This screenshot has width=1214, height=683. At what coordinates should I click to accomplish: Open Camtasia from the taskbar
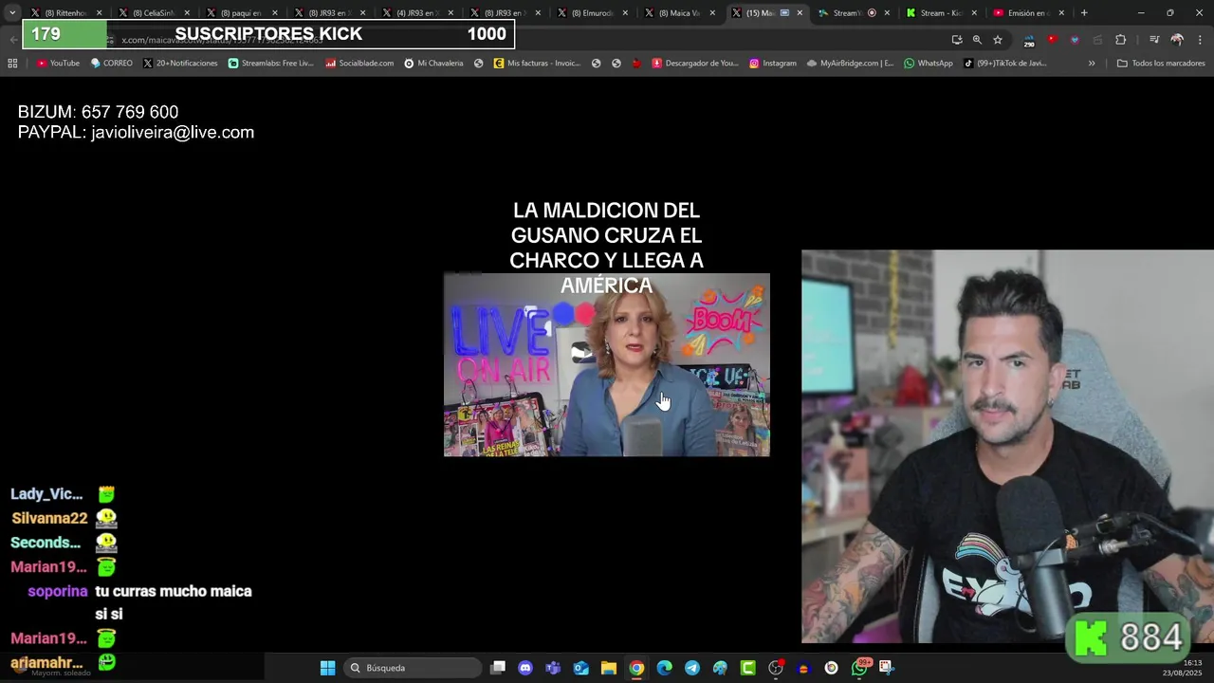[x=748, y=668]
